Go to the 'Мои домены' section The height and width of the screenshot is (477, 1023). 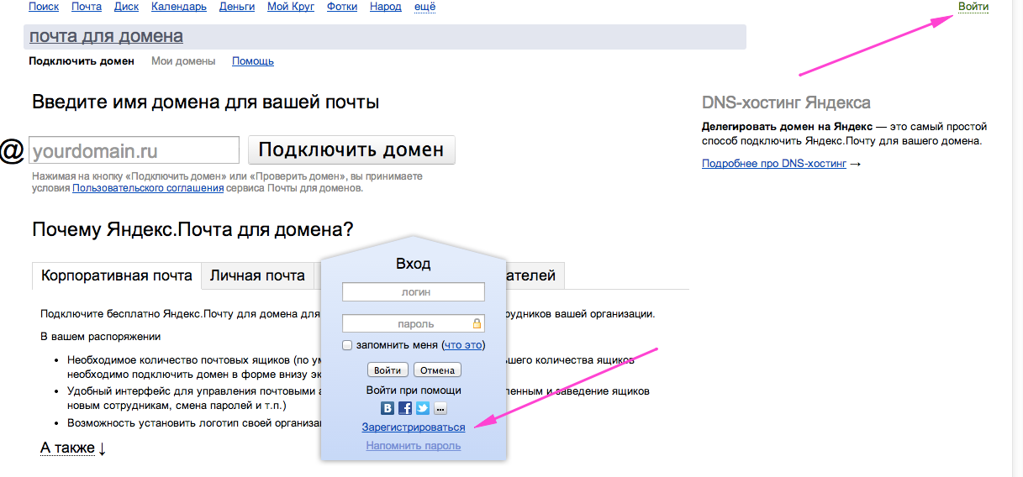point(183,61)
